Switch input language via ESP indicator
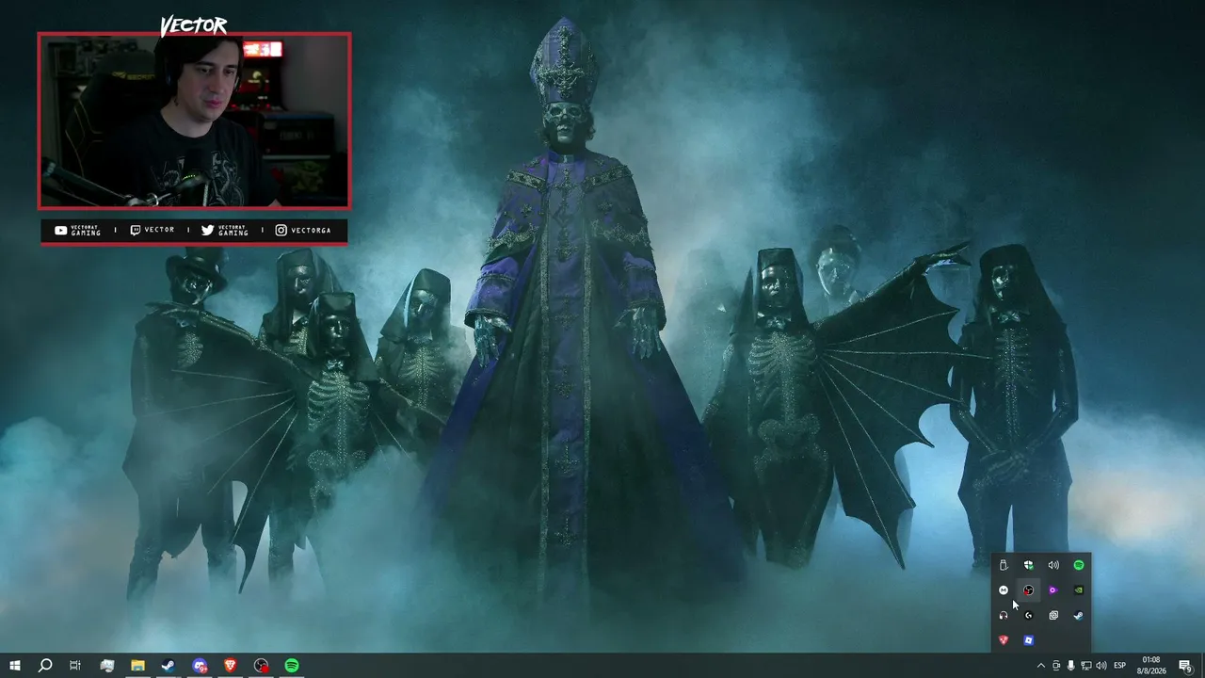The width and height of the screenshot is (1205, 678). click(1120, 666)
